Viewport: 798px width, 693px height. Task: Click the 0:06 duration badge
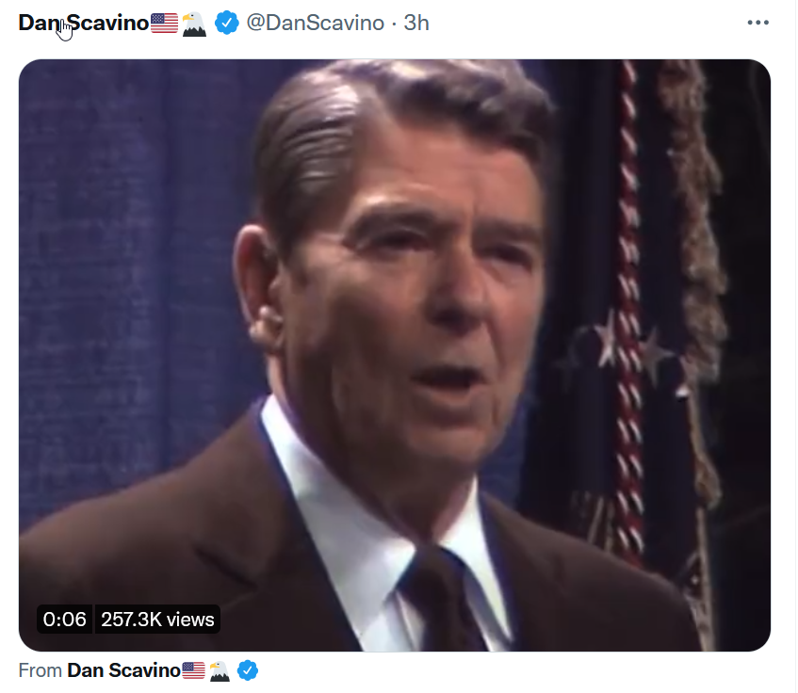click(65, 620)
